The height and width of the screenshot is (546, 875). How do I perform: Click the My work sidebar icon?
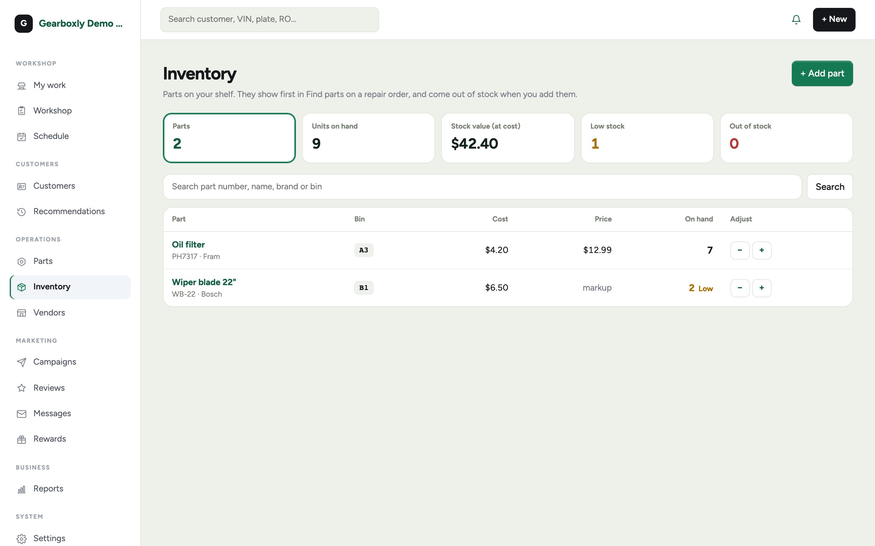pos(21,86)
